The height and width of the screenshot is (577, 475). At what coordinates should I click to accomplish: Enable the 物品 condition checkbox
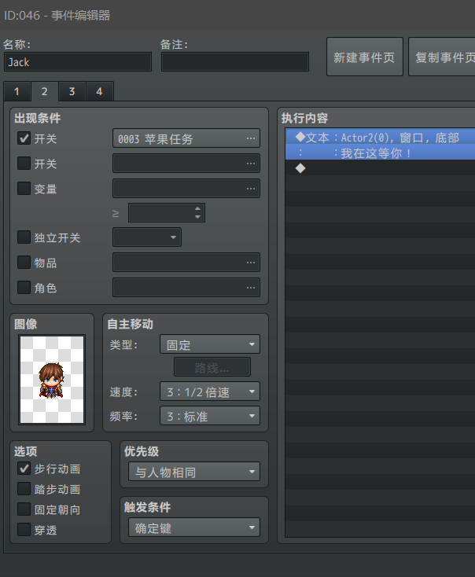click(24, 263)
